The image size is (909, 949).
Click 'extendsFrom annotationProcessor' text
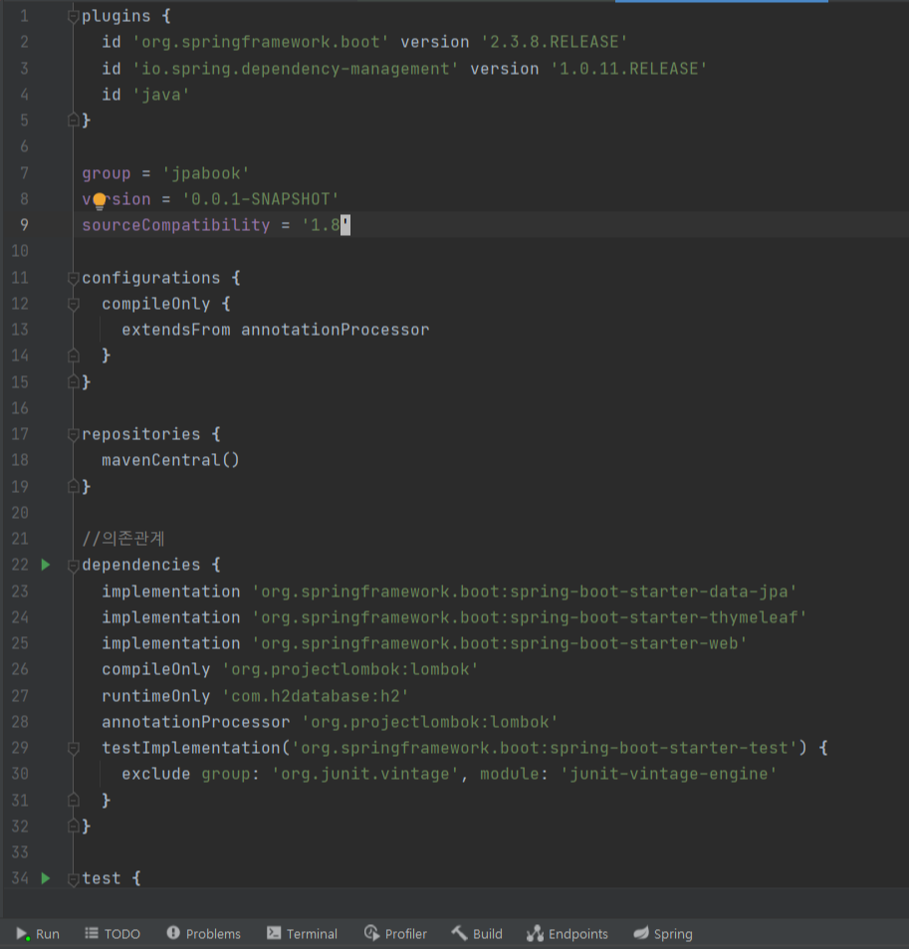tap(276, 330)
